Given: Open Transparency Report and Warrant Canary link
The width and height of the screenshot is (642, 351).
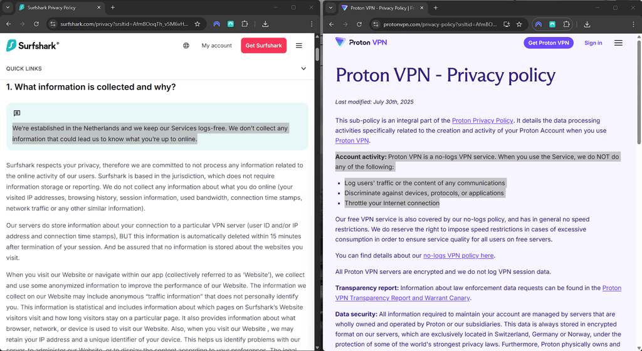Looking at the screenshot, I should (x=478, y=293).
